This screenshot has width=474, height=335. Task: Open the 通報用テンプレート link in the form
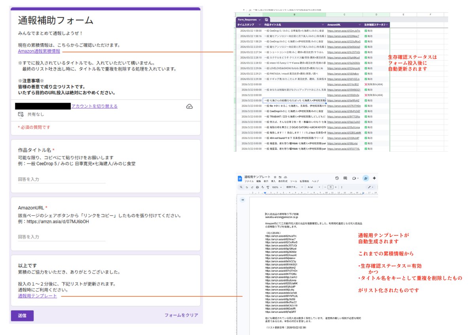[x=37, y=296]
